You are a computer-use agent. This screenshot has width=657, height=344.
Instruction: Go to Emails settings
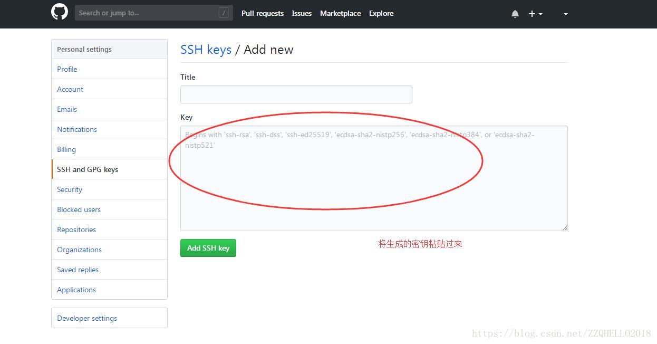click(x=109, y=109)
